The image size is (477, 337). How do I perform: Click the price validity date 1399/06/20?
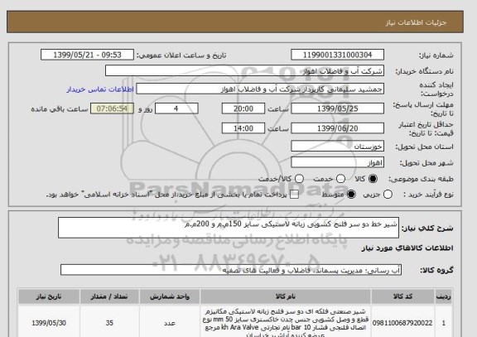tap(337, 128)
